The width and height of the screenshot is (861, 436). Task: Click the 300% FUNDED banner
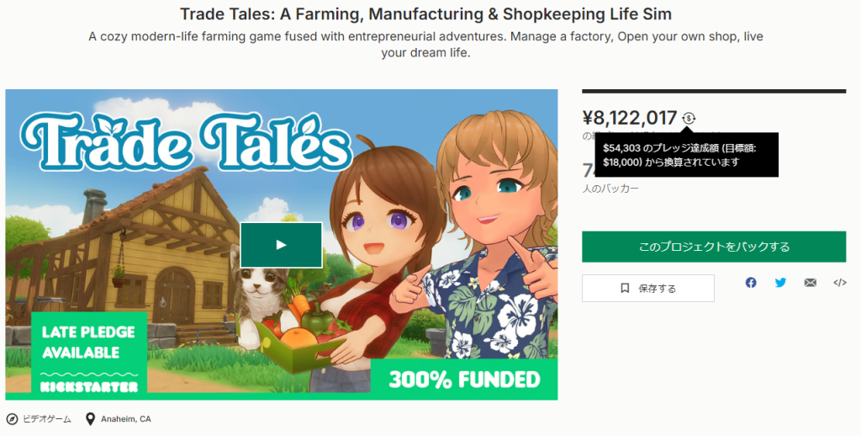click(x=464, y=379)
